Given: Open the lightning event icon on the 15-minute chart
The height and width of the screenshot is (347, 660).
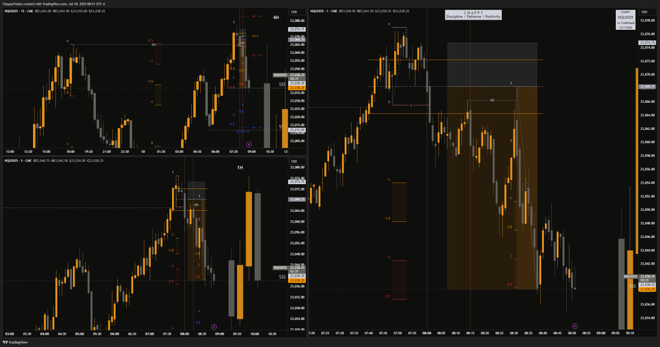Looking at the screenshot, I should point(249,144).
